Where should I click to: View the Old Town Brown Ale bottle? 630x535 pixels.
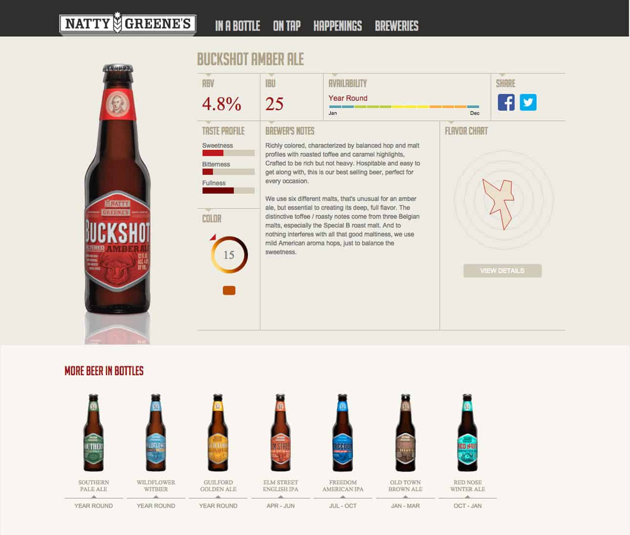(x=405, y=433)
